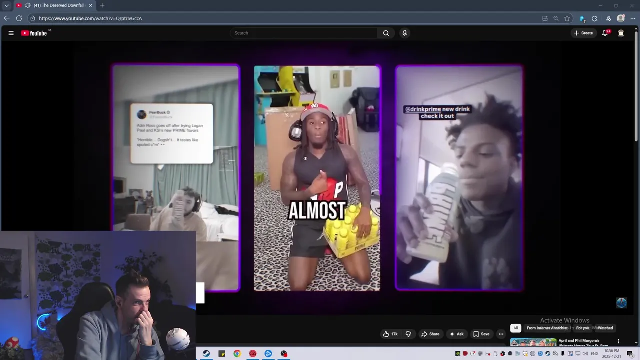
Task: Open browser Settings and more menu
Action: 633,18
